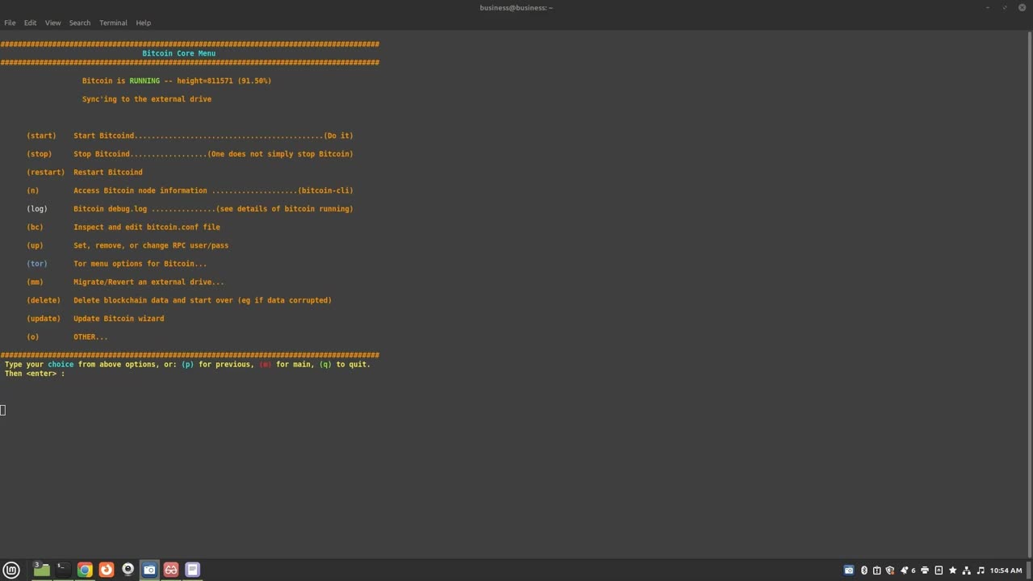
Task: Click 'Access Bitcoin node information' line
Action: (213, 190)
